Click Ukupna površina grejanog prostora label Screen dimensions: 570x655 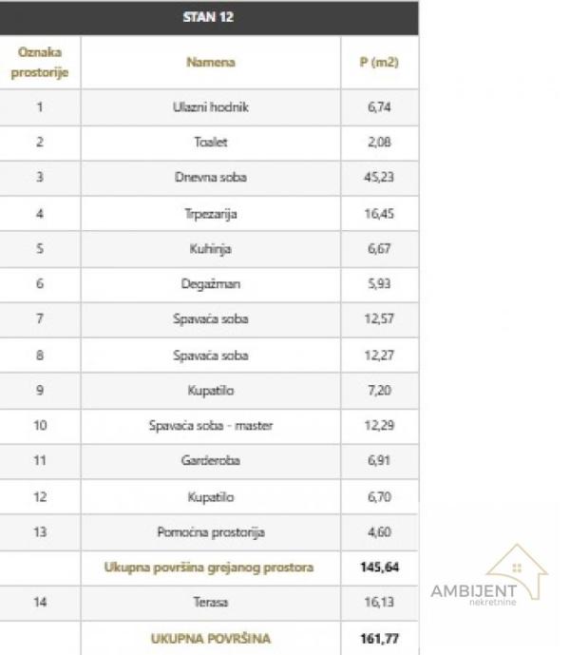(209, 568)
